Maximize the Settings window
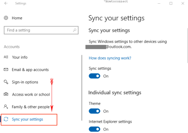 [x=171, y=3]
